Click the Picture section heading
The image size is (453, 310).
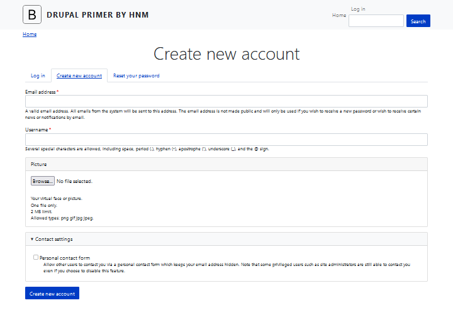[x=39, y=164]
